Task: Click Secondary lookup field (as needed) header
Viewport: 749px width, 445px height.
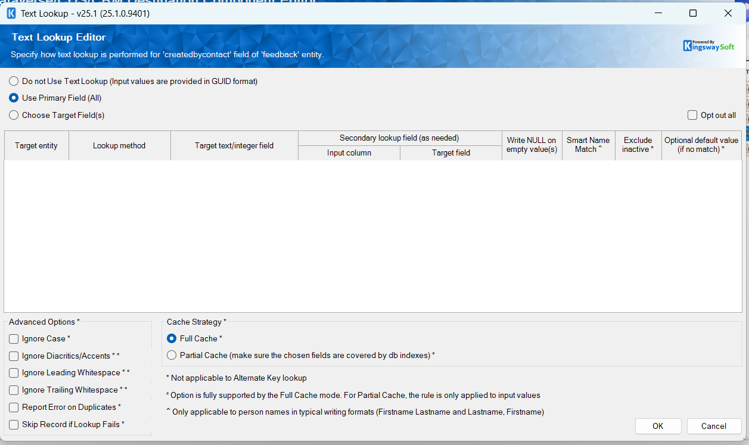Action: click(400, 138)
